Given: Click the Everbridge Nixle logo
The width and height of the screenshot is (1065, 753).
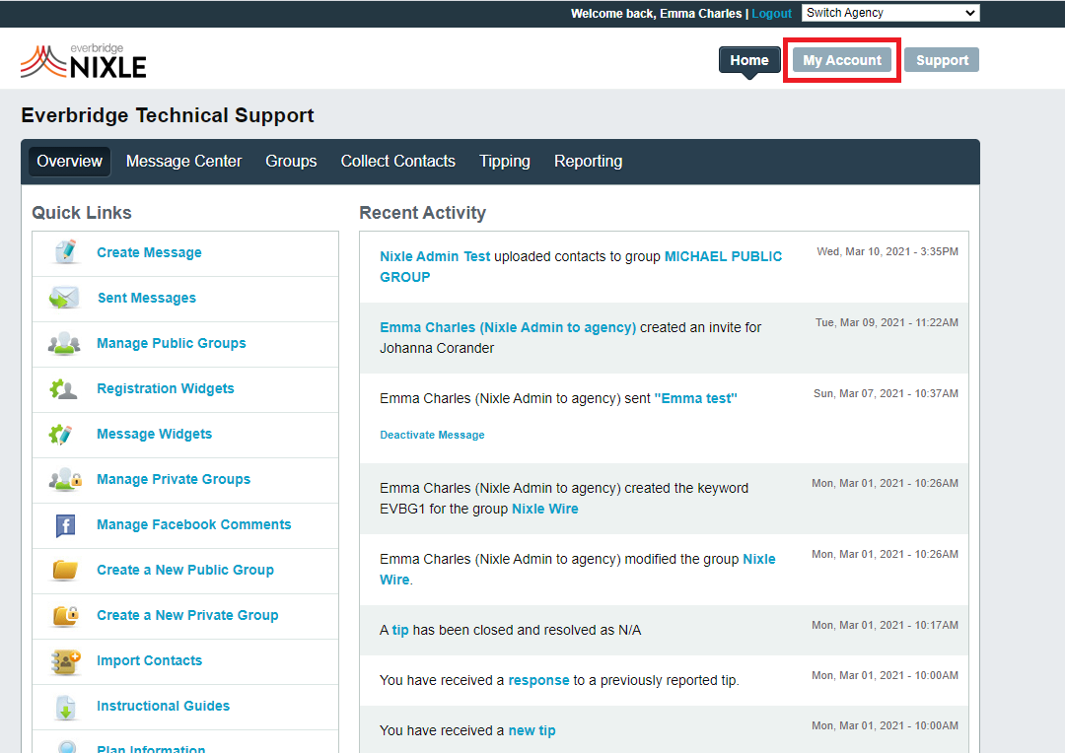Looking at the screenshot, I should click(x=84, y=61).
